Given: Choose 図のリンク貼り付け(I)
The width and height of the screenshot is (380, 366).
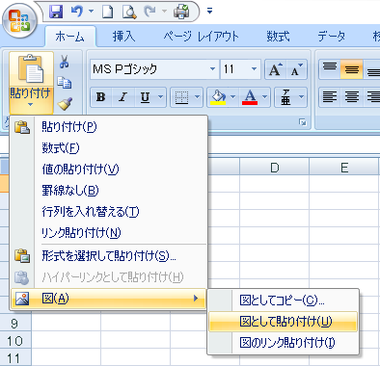Looking at the screenshot, I should [283, 343].
